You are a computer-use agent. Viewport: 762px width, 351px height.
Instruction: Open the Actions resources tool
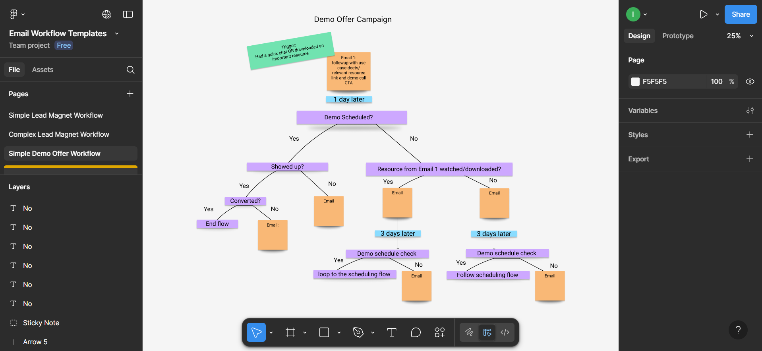[x=439, y=332]
